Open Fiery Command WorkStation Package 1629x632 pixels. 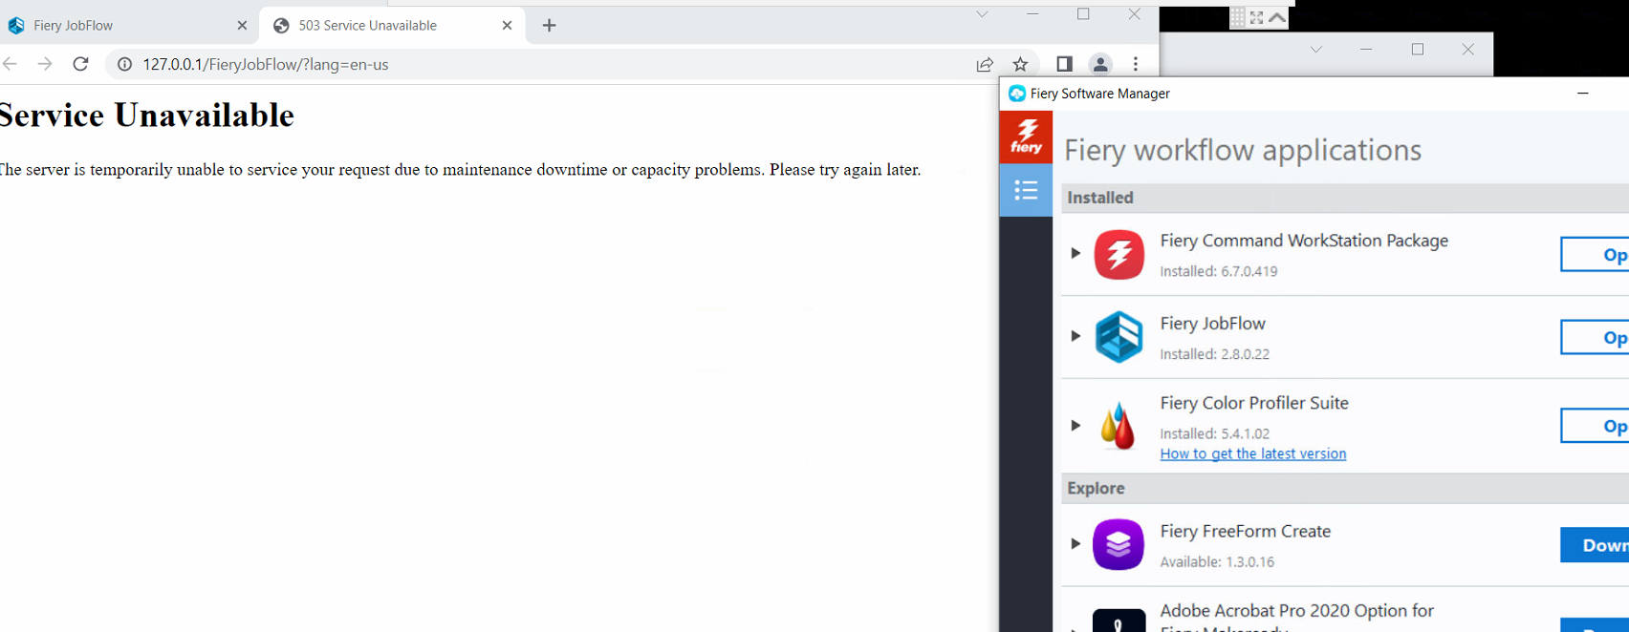(x=1596, y=255)
